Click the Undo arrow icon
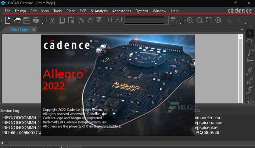Image resolution: width=255 pixels, height=148 pixels. click(x=81, y=20)
